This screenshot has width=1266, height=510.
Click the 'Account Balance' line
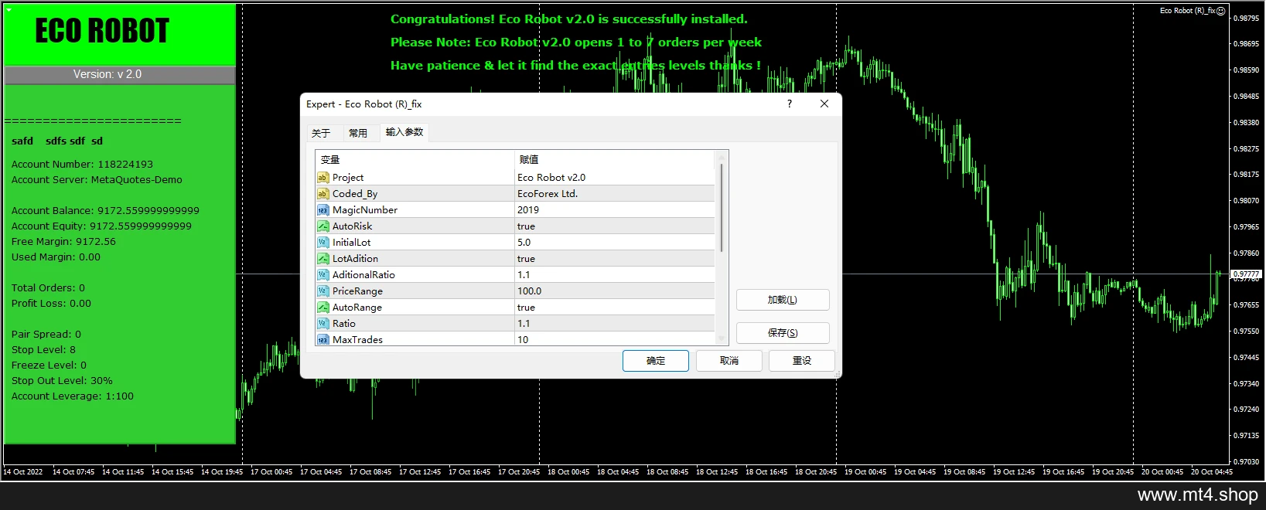tap(105, 211)
